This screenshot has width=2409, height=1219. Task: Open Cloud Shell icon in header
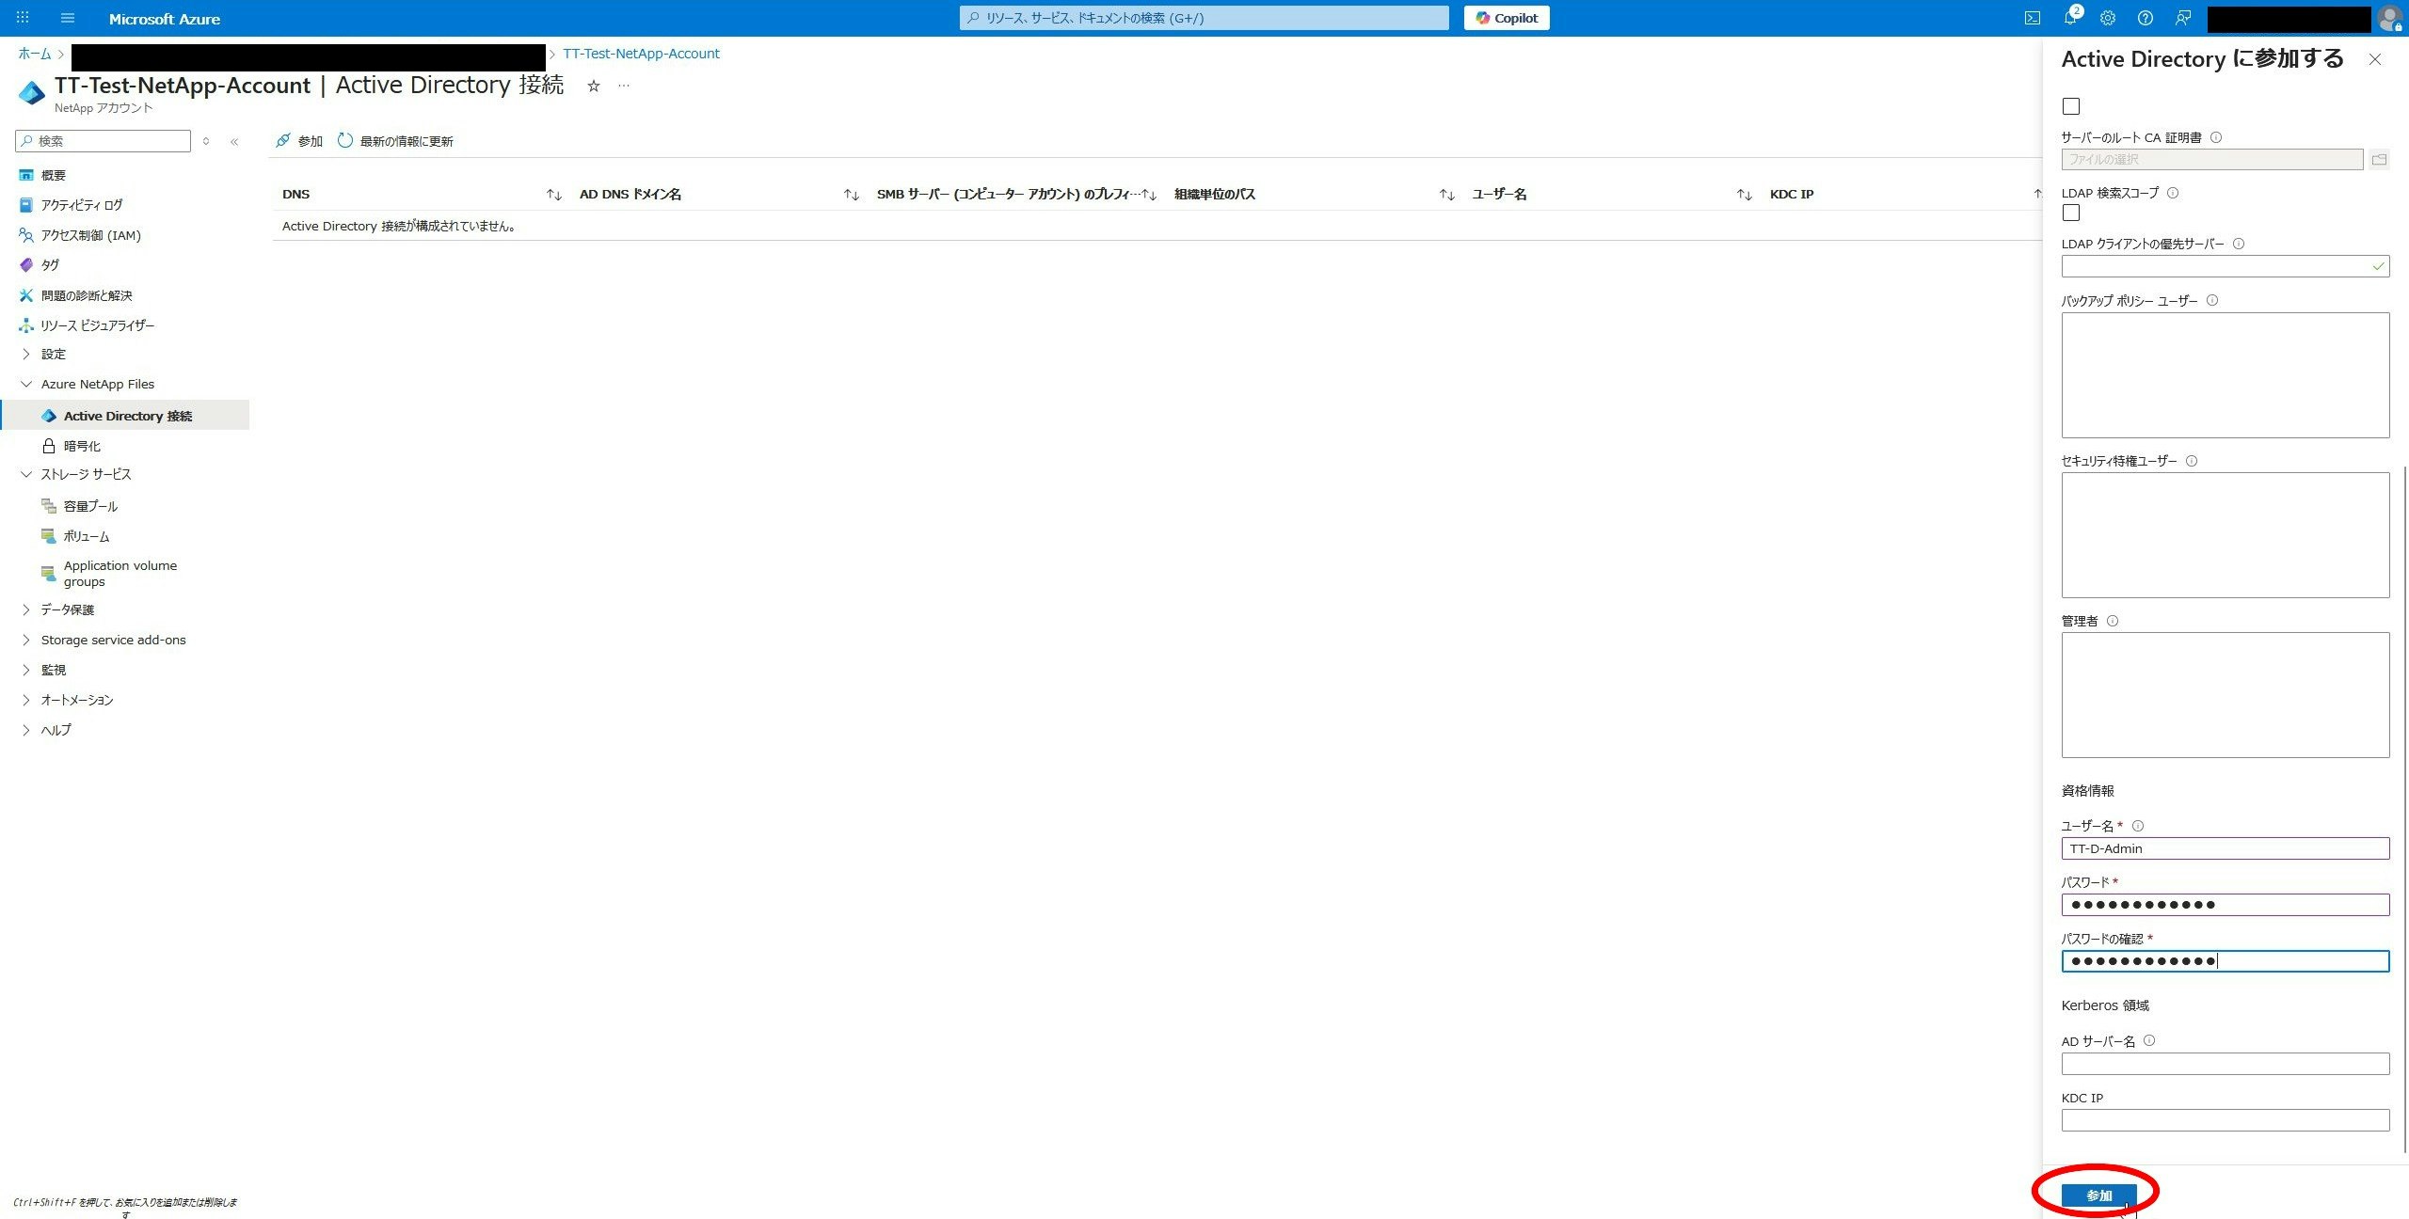tap(2032, 18)
